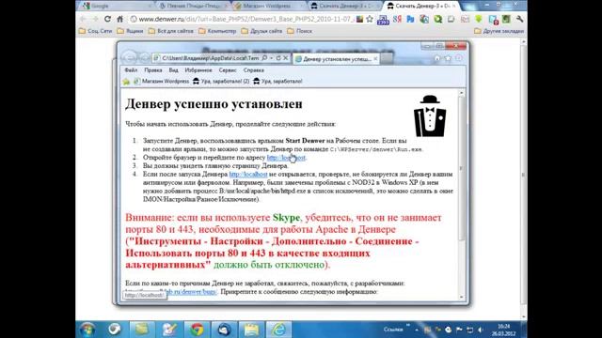
Task: Open the Компьютер bookmarks folder
Action: click(217, 31)
